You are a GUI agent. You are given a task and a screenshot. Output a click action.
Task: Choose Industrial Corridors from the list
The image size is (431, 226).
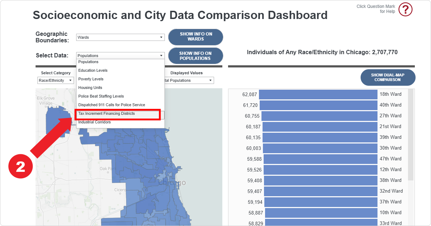tap(94, 122)
